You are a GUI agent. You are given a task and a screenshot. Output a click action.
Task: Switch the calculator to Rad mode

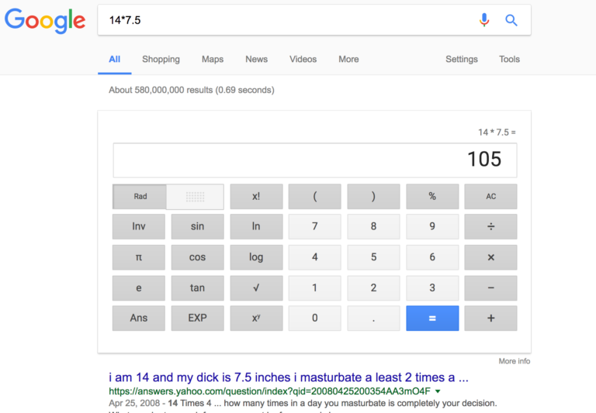(140, 197)
